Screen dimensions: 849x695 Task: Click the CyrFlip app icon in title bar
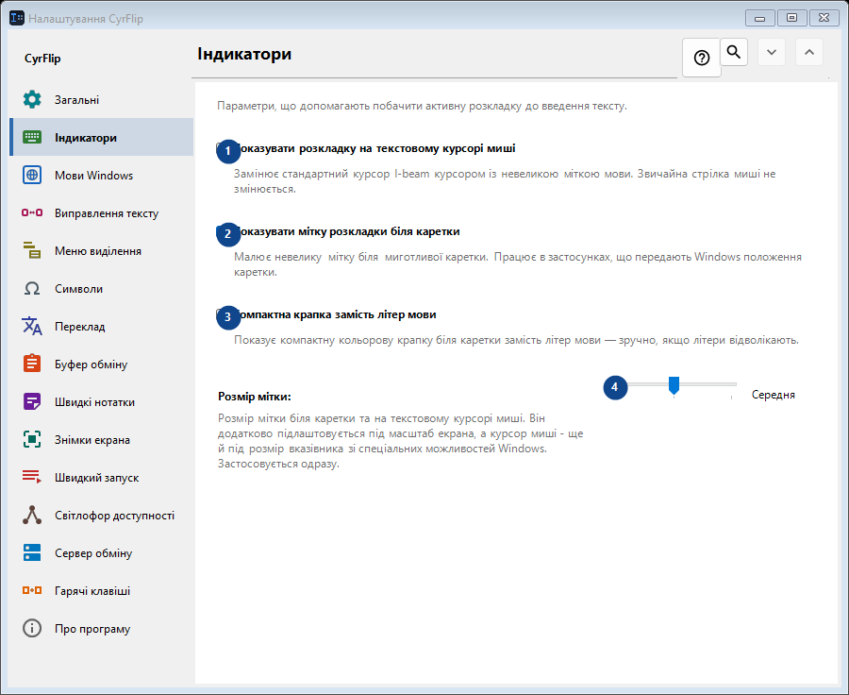[17, 18]
